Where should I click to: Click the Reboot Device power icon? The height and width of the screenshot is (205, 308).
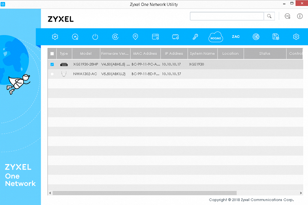95,37
